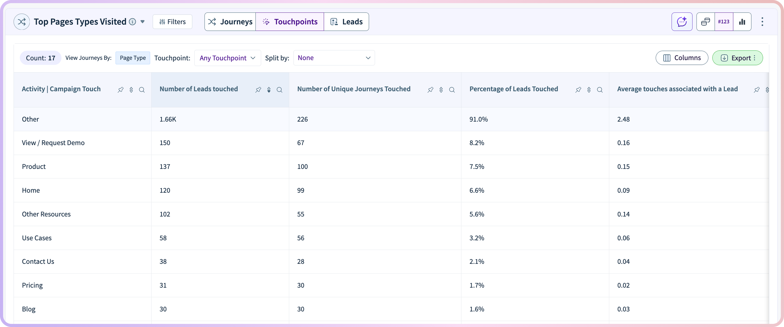Sort the Percentage of Leads Touched column
Screen dimensions: 784x327
click(589, 90)
